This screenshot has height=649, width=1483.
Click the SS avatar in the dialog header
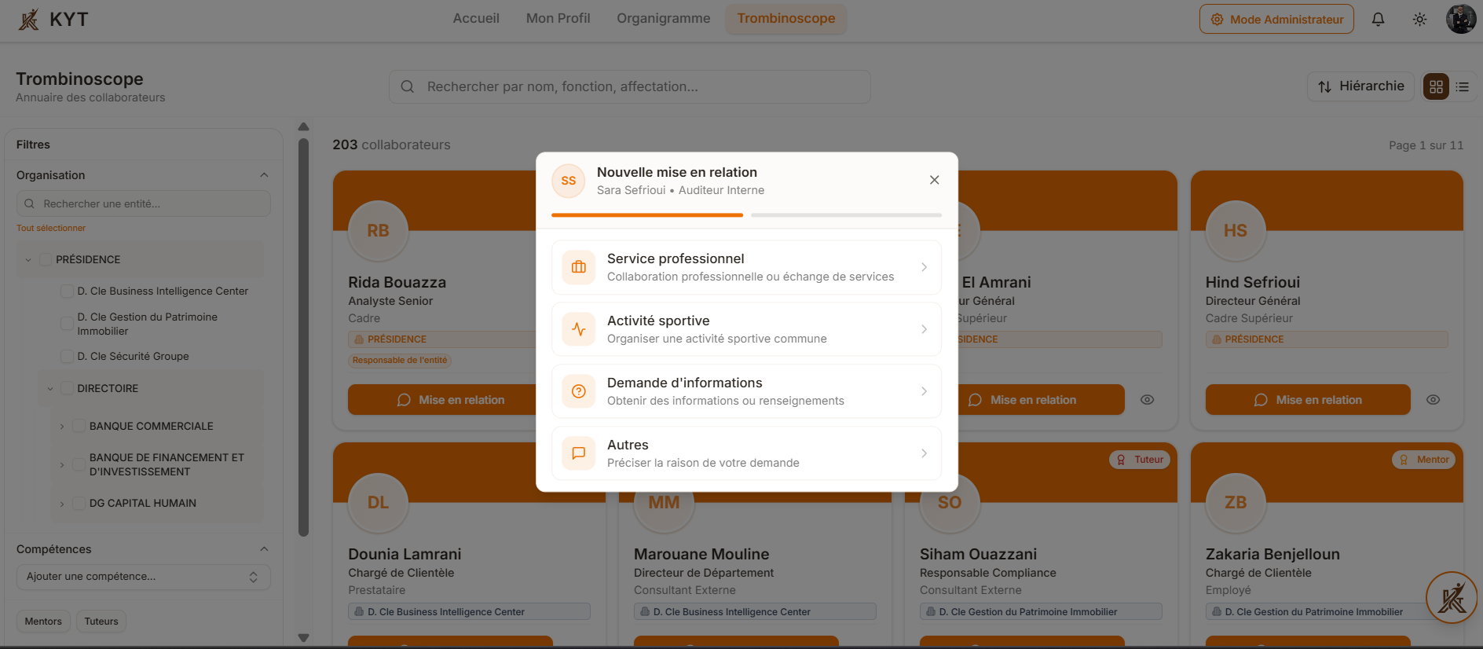coord(569,181)
